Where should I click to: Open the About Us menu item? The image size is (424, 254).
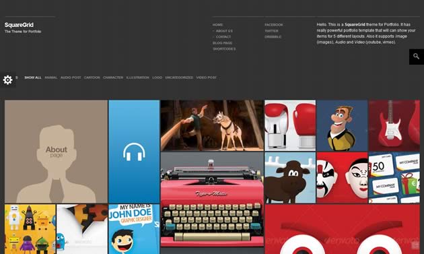point(224,31)
